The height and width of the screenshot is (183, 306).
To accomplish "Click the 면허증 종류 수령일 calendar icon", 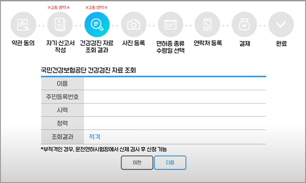I will point(170,25).
